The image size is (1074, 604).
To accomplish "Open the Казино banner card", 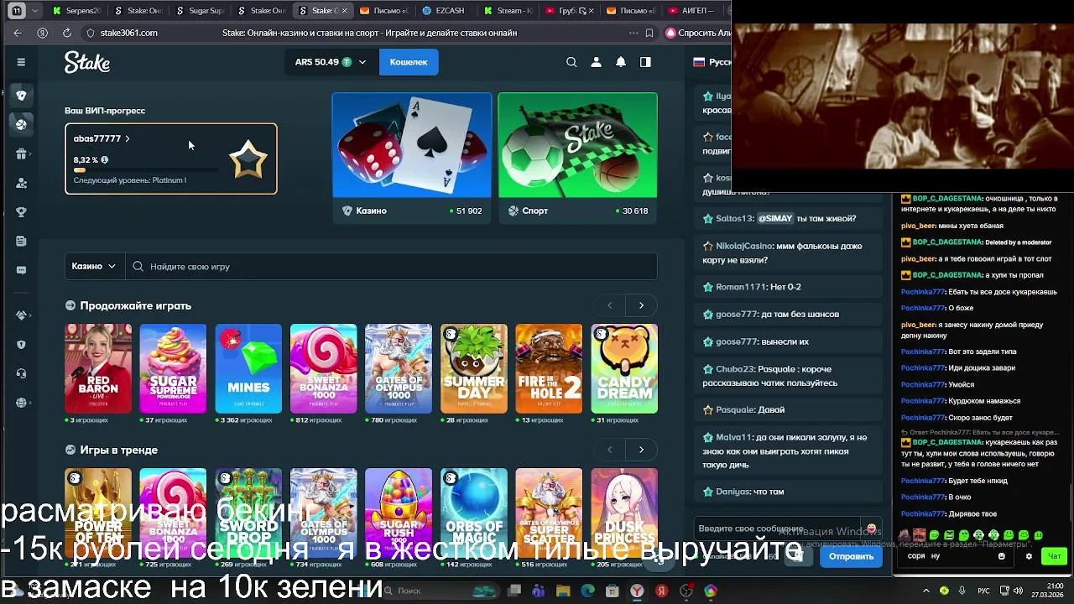I will coord(412,157).
